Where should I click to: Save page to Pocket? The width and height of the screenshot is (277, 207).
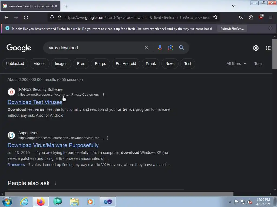pyautogui.click(x=241, y=18)
